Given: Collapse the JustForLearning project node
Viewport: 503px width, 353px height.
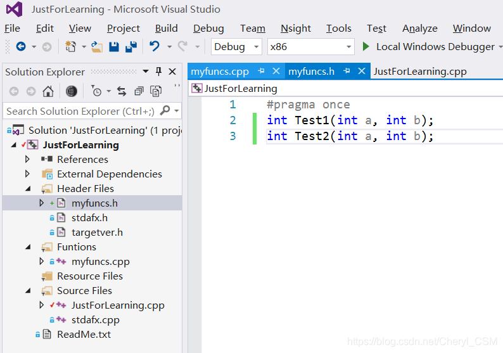Looking at the screenshot, I should click(13, 145).
